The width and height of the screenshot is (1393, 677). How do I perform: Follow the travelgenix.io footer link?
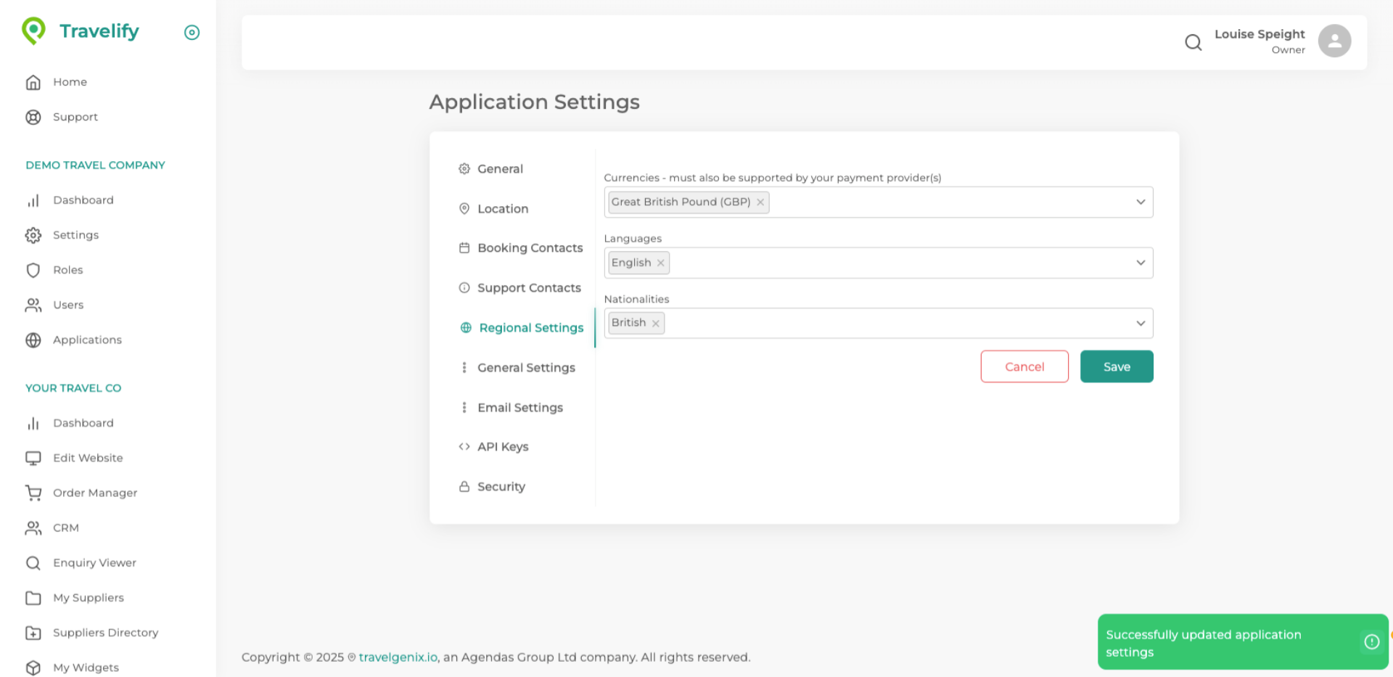click(398, 657)
